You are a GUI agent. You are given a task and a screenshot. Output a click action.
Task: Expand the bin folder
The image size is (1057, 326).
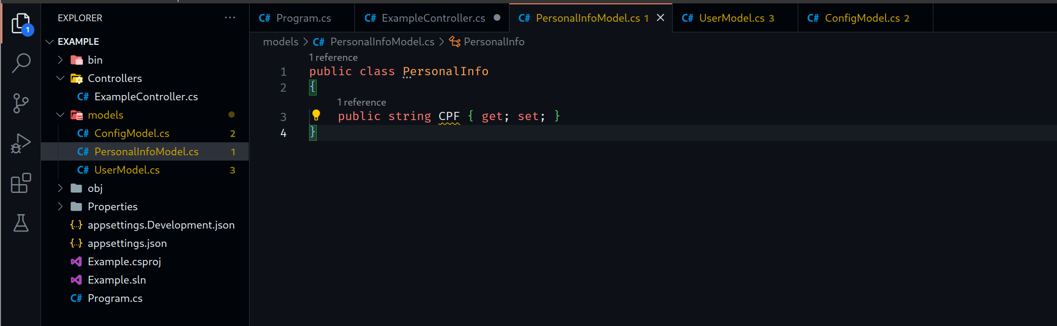click(60, 60)
